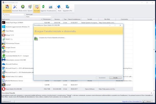Click mp3splt install date 06/02/2017
Image resolution: width=156 pixels, height=104 pixels.
(x=74, y=85)
